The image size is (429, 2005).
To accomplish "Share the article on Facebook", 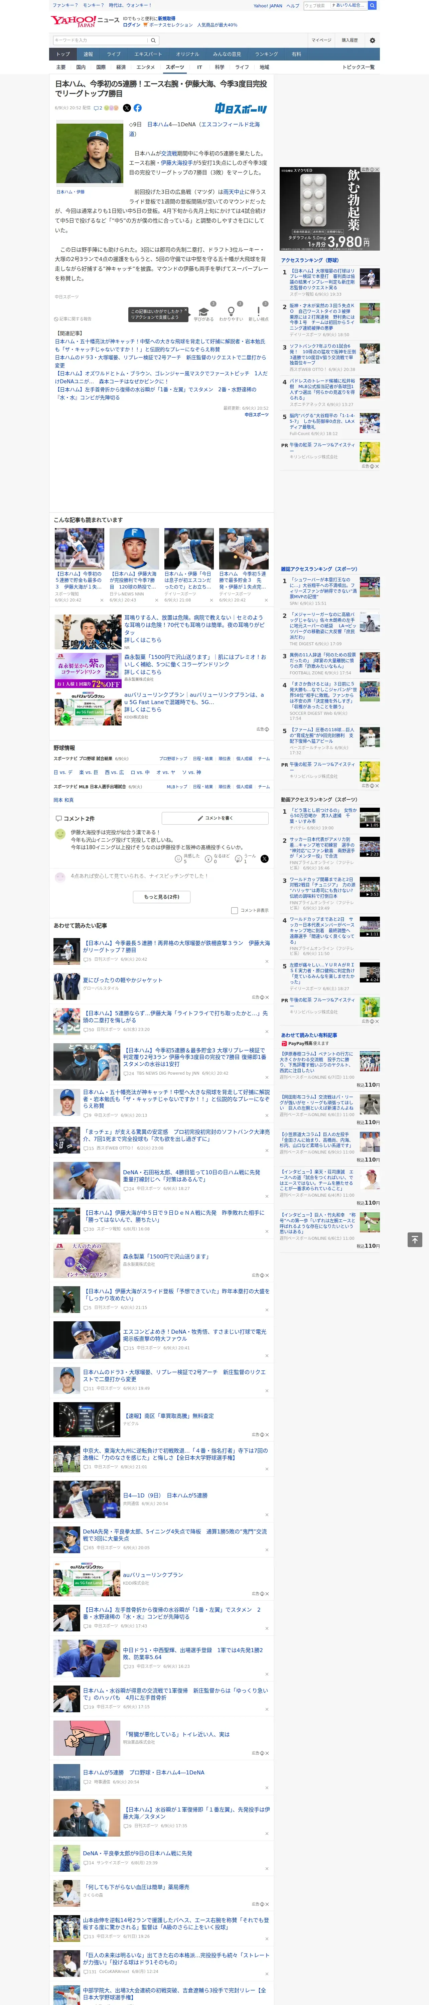I will (138, 108).
